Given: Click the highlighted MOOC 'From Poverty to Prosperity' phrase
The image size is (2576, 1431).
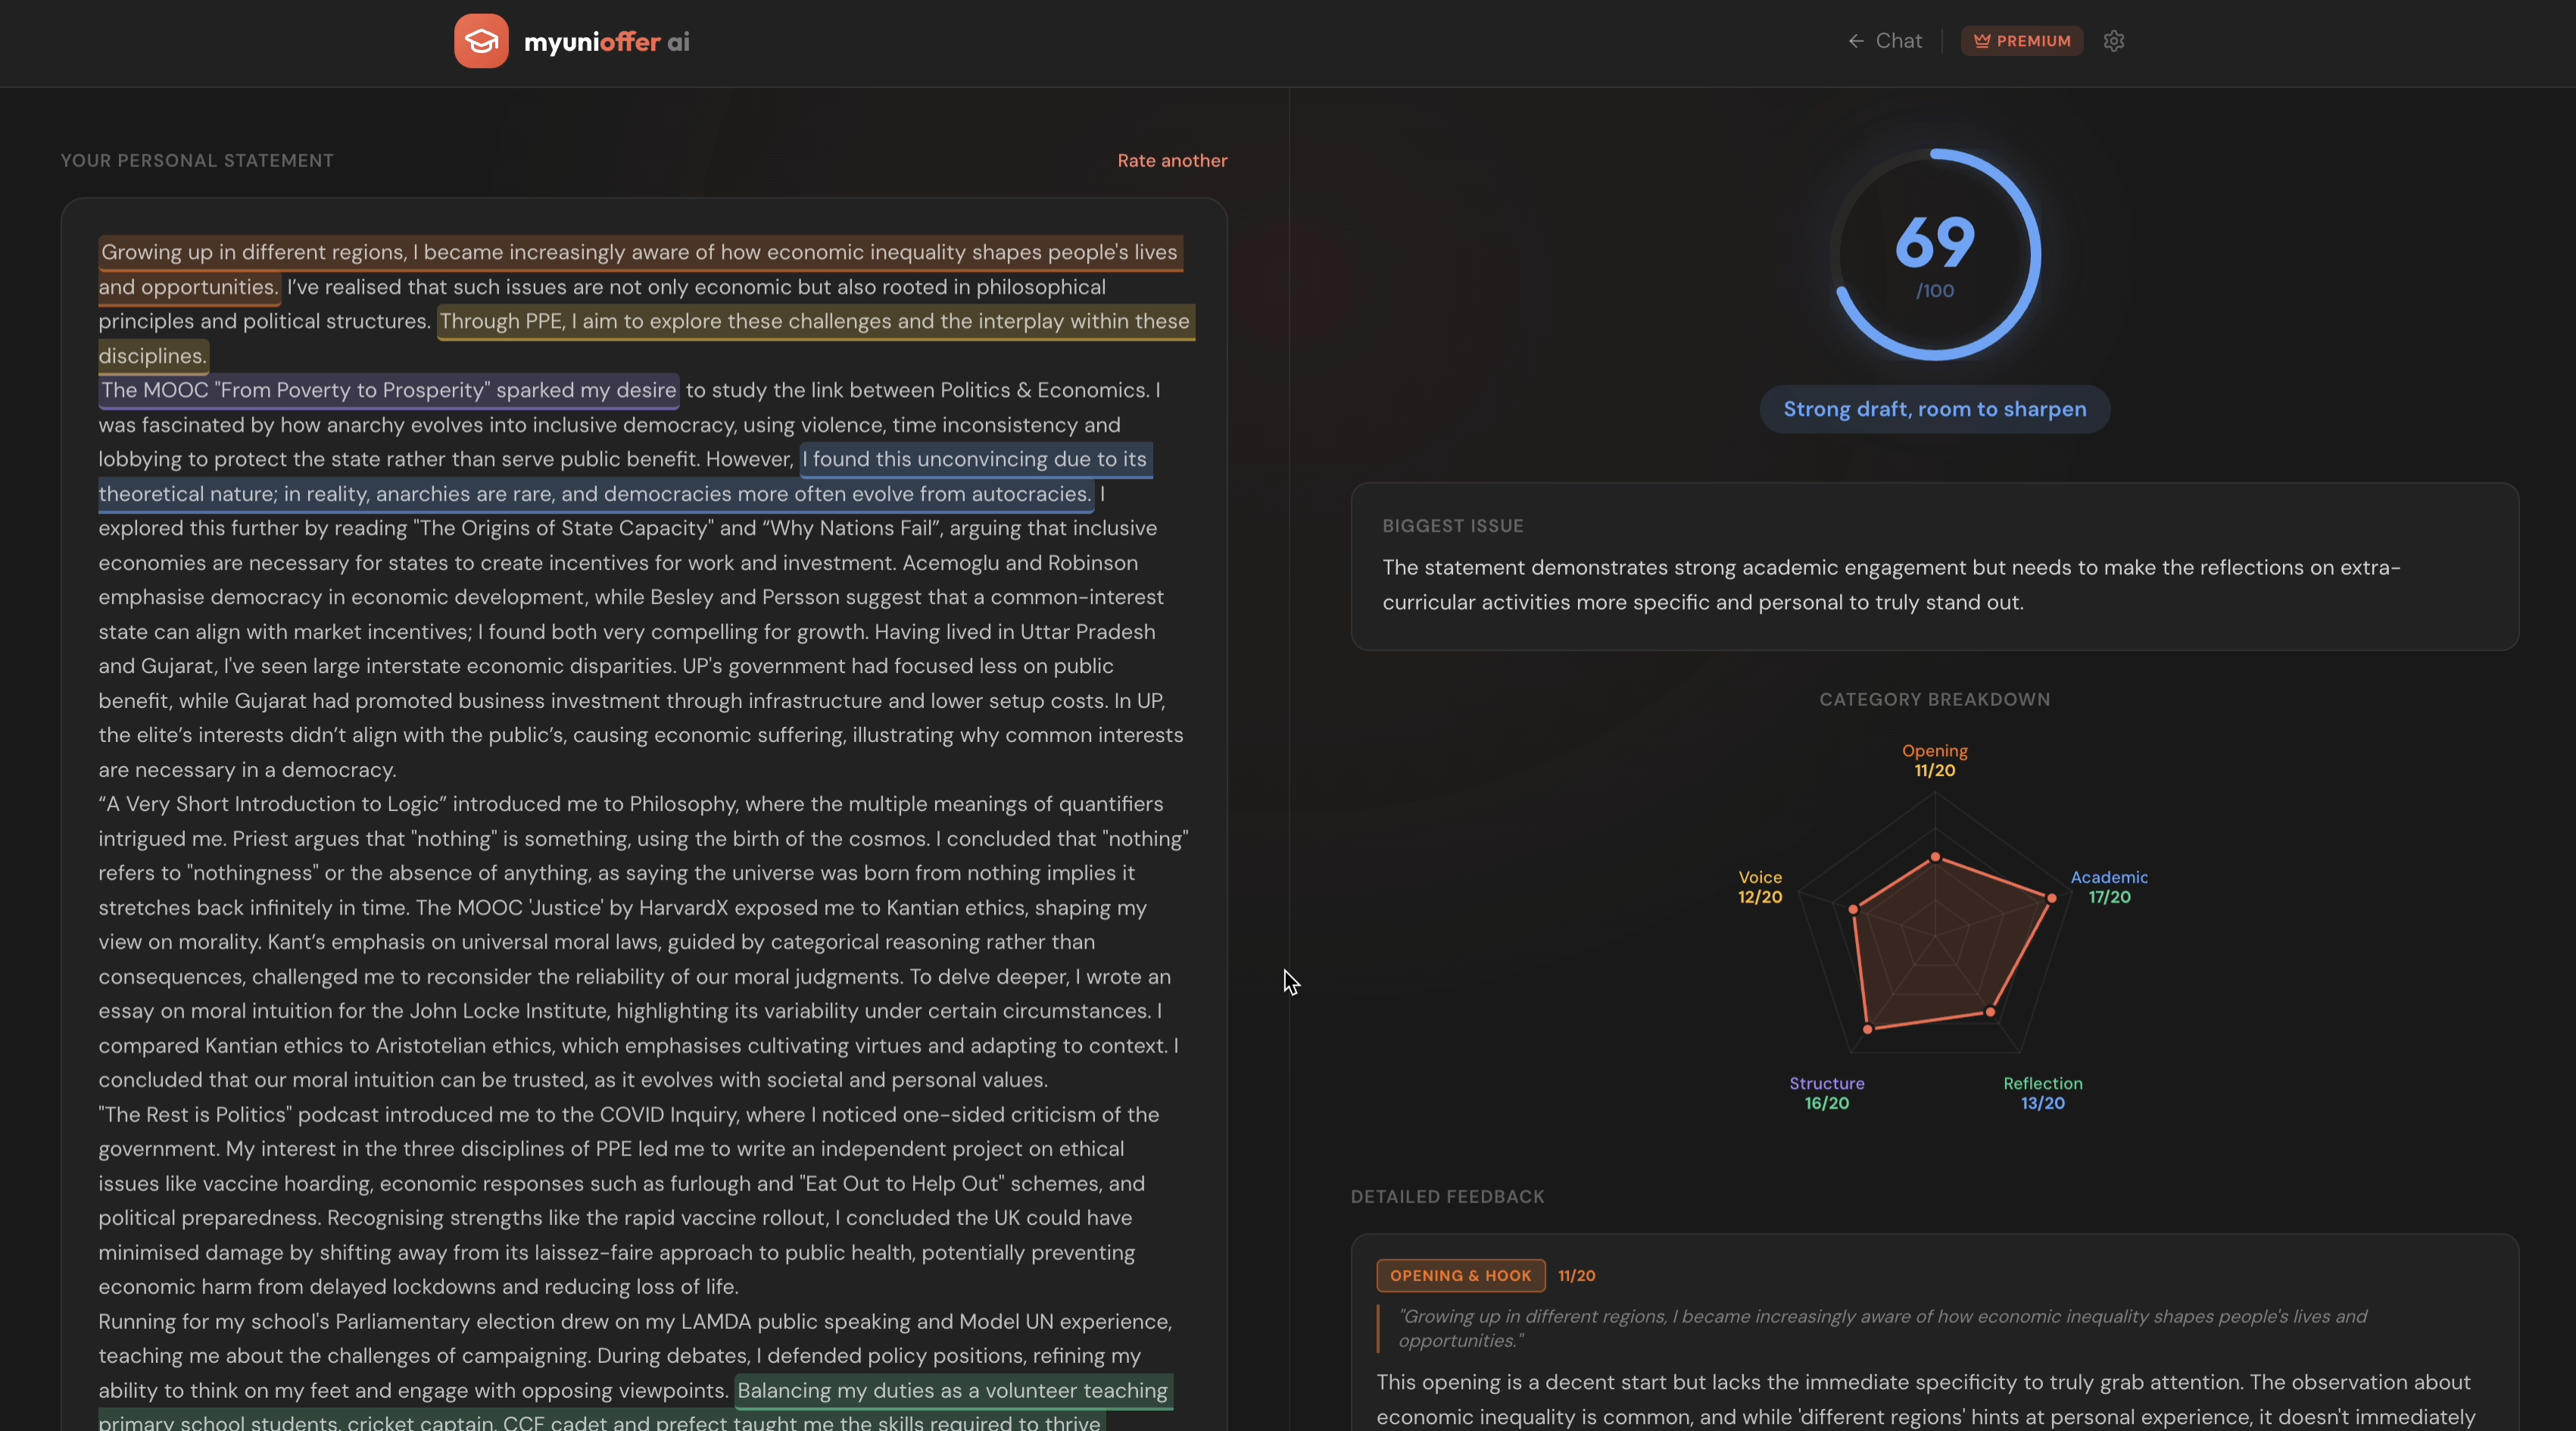Looking at the screenshot, I should point(389,390).
